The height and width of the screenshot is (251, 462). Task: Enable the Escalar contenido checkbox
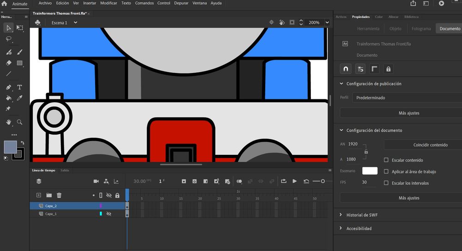[386, 160]
